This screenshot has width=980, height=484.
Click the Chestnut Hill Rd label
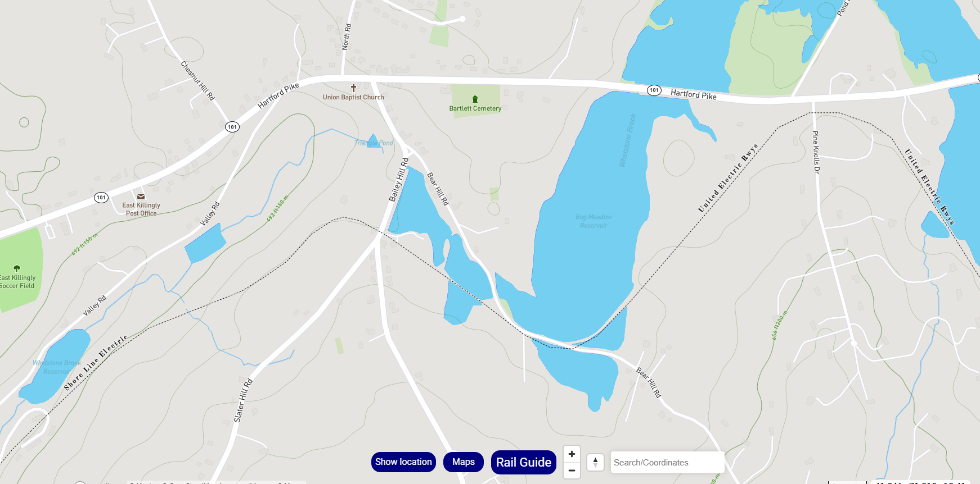click(x=197, y=81)
